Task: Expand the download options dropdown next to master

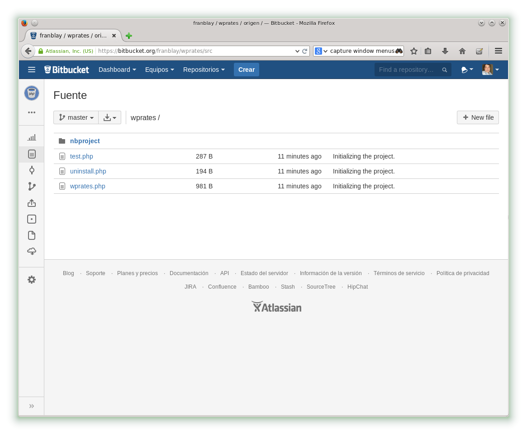Action: 109,117
